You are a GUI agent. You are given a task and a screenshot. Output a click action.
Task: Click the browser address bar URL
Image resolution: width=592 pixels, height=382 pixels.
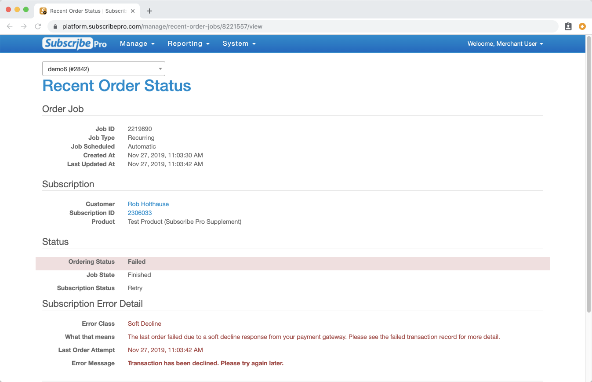[x=162, y=26]
